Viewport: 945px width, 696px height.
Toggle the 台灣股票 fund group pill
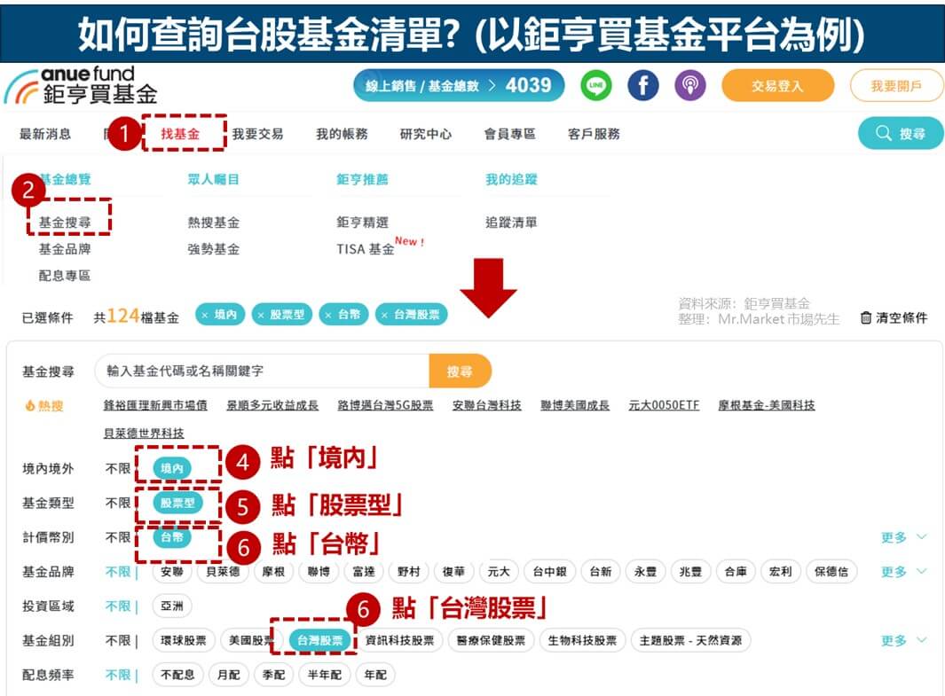coord(320,640)
